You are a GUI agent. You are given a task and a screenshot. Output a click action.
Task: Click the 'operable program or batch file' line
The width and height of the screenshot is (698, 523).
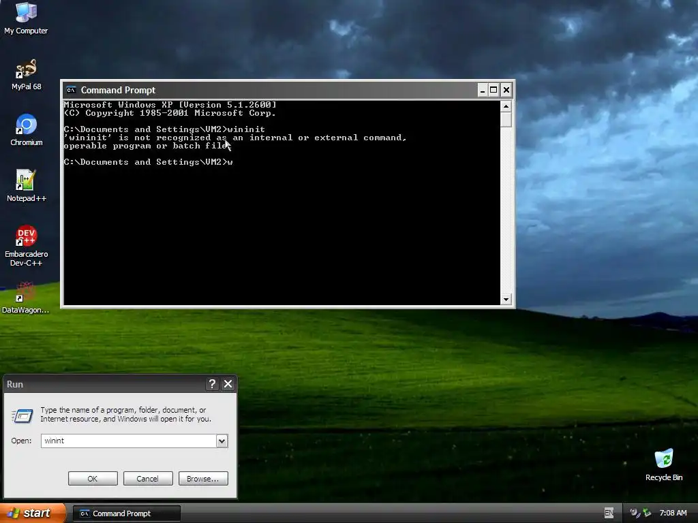(x=147, y=146)
